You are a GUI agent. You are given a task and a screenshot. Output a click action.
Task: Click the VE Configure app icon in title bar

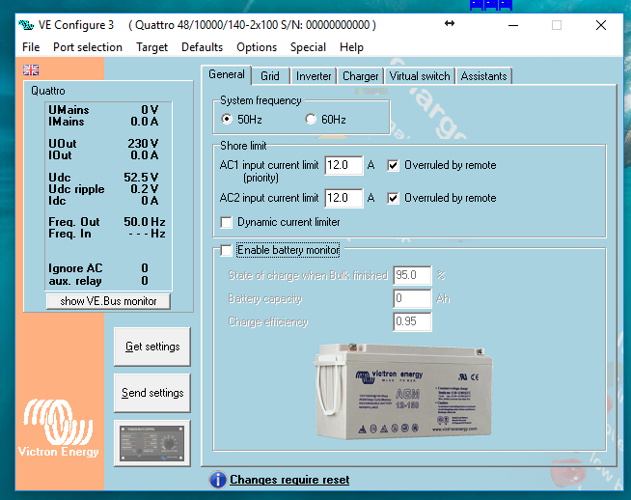point(26,25)
